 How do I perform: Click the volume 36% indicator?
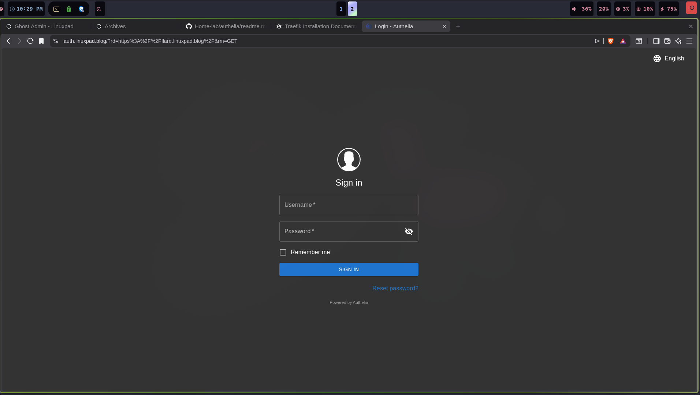pos(582,9)
